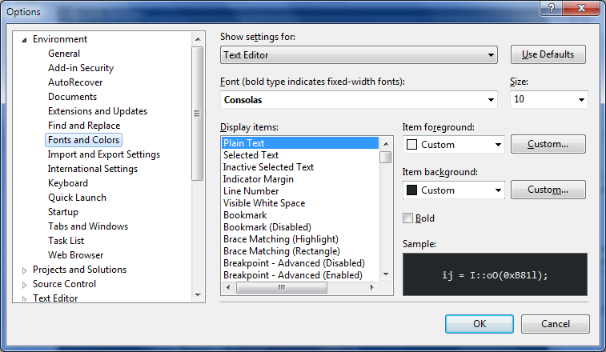This screenshot has height=352, width=606.
Task: Select Line Number in Display items
Action: (251, 191)
